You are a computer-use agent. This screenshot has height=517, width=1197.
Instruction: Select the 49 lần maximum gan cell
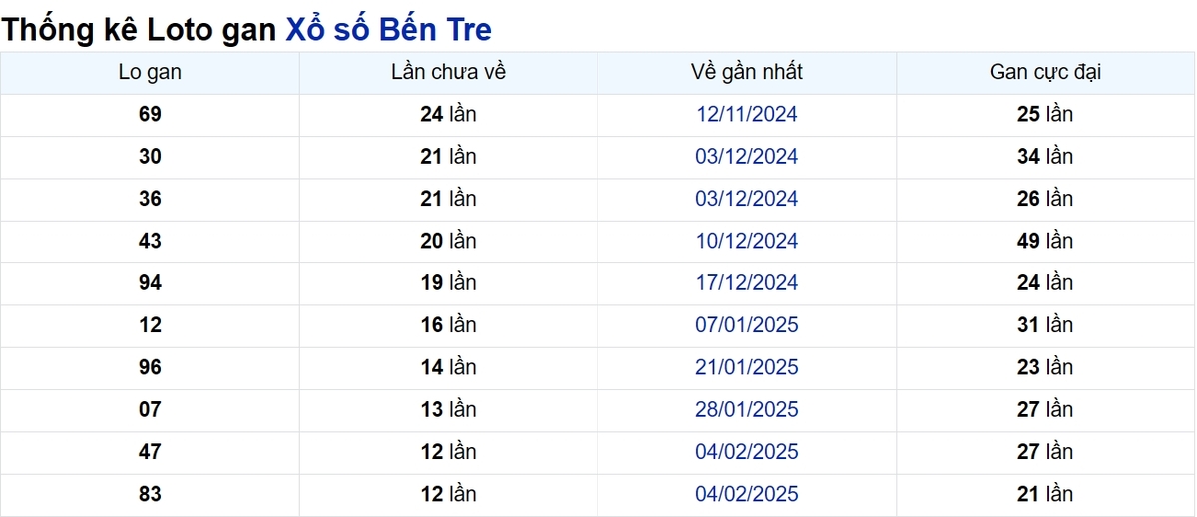1045,241
